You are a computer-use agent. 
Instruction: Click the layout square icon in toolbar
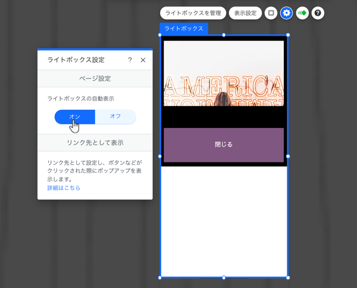point(271,12)
